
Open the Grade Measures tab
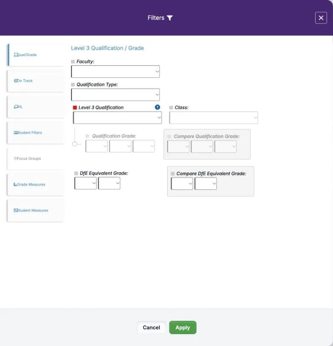(x=35, y=185)
